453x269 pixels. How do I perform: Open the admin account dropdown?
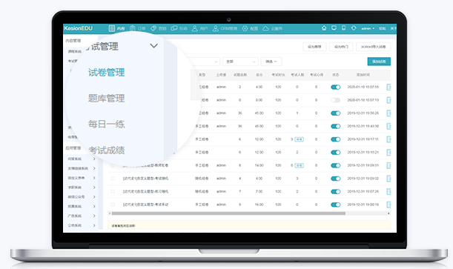[368, 28]
